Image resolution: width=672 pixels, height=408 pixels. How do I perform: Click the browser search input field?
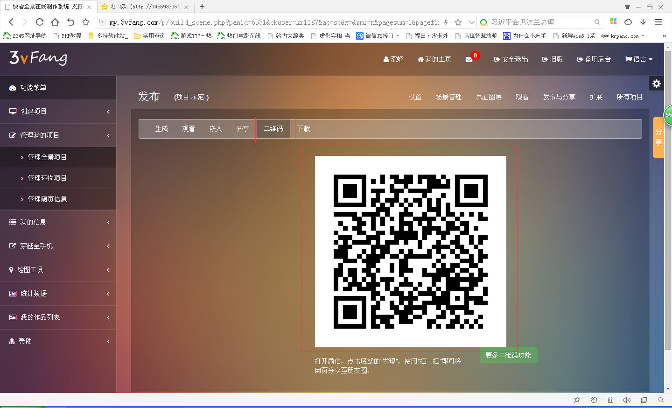pos(541,22)
